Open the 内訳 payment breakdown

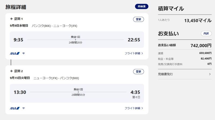206,34
